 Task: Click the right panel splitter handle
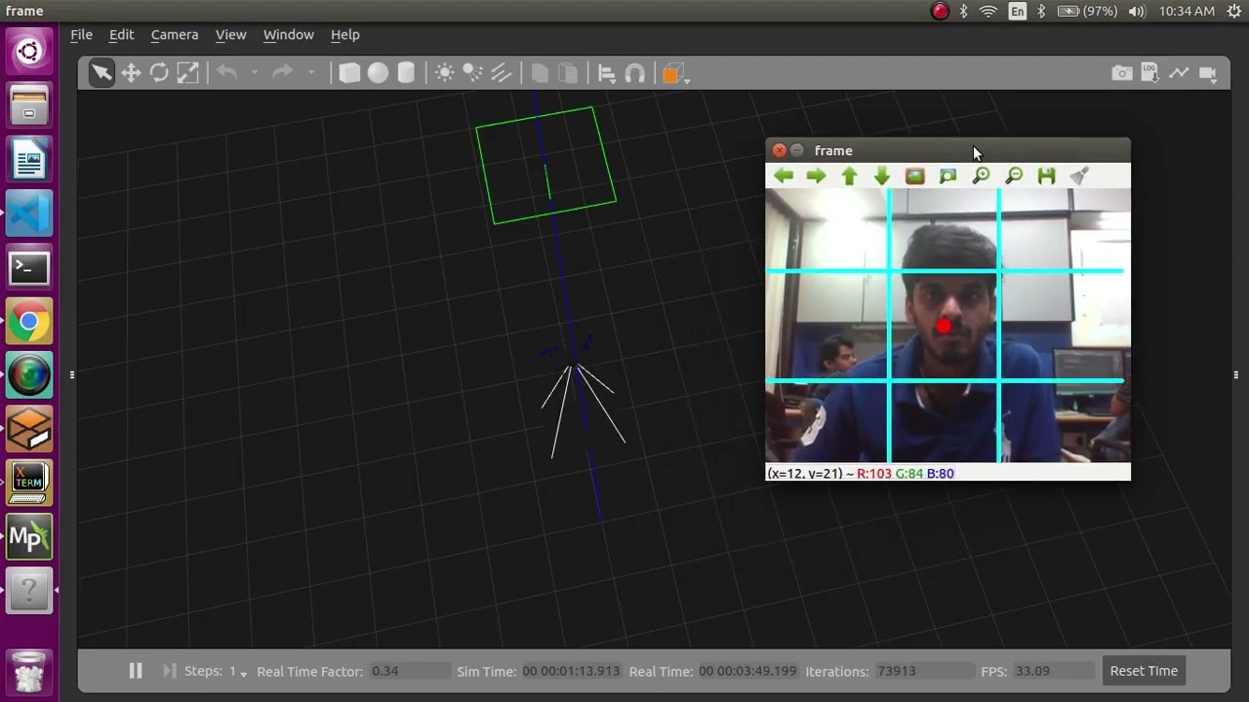[x=1236, y=374]
